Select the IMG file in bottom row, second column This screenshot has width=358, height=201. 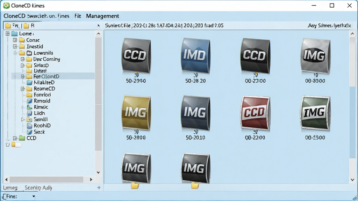pyautogui.click(x=195, y=168)
